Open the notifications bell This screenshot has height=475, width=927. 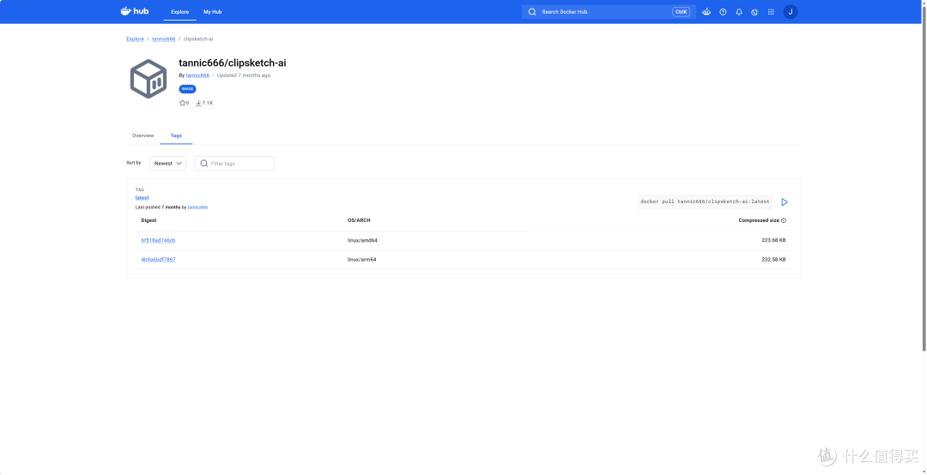click(738, 12)
